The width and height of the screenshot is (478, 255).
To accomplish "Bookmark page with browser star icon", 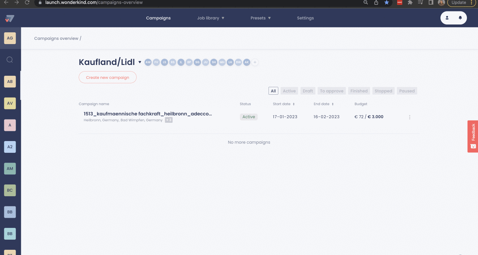I will tap(387, 2).
